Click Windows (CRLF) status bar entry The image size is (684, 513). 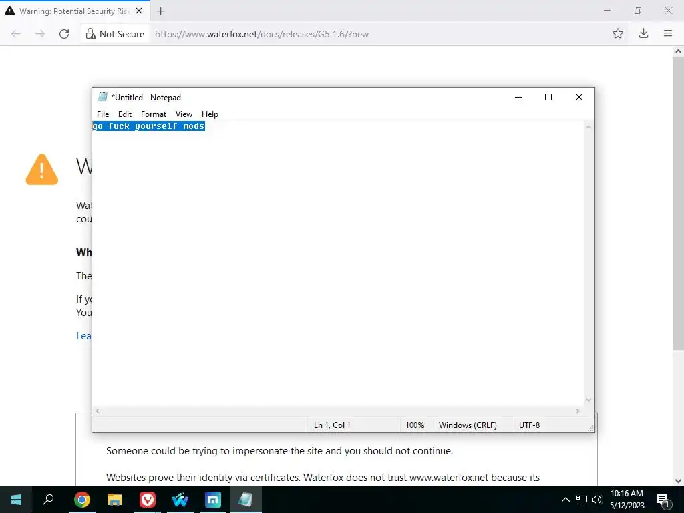click(x=468, y=425)
